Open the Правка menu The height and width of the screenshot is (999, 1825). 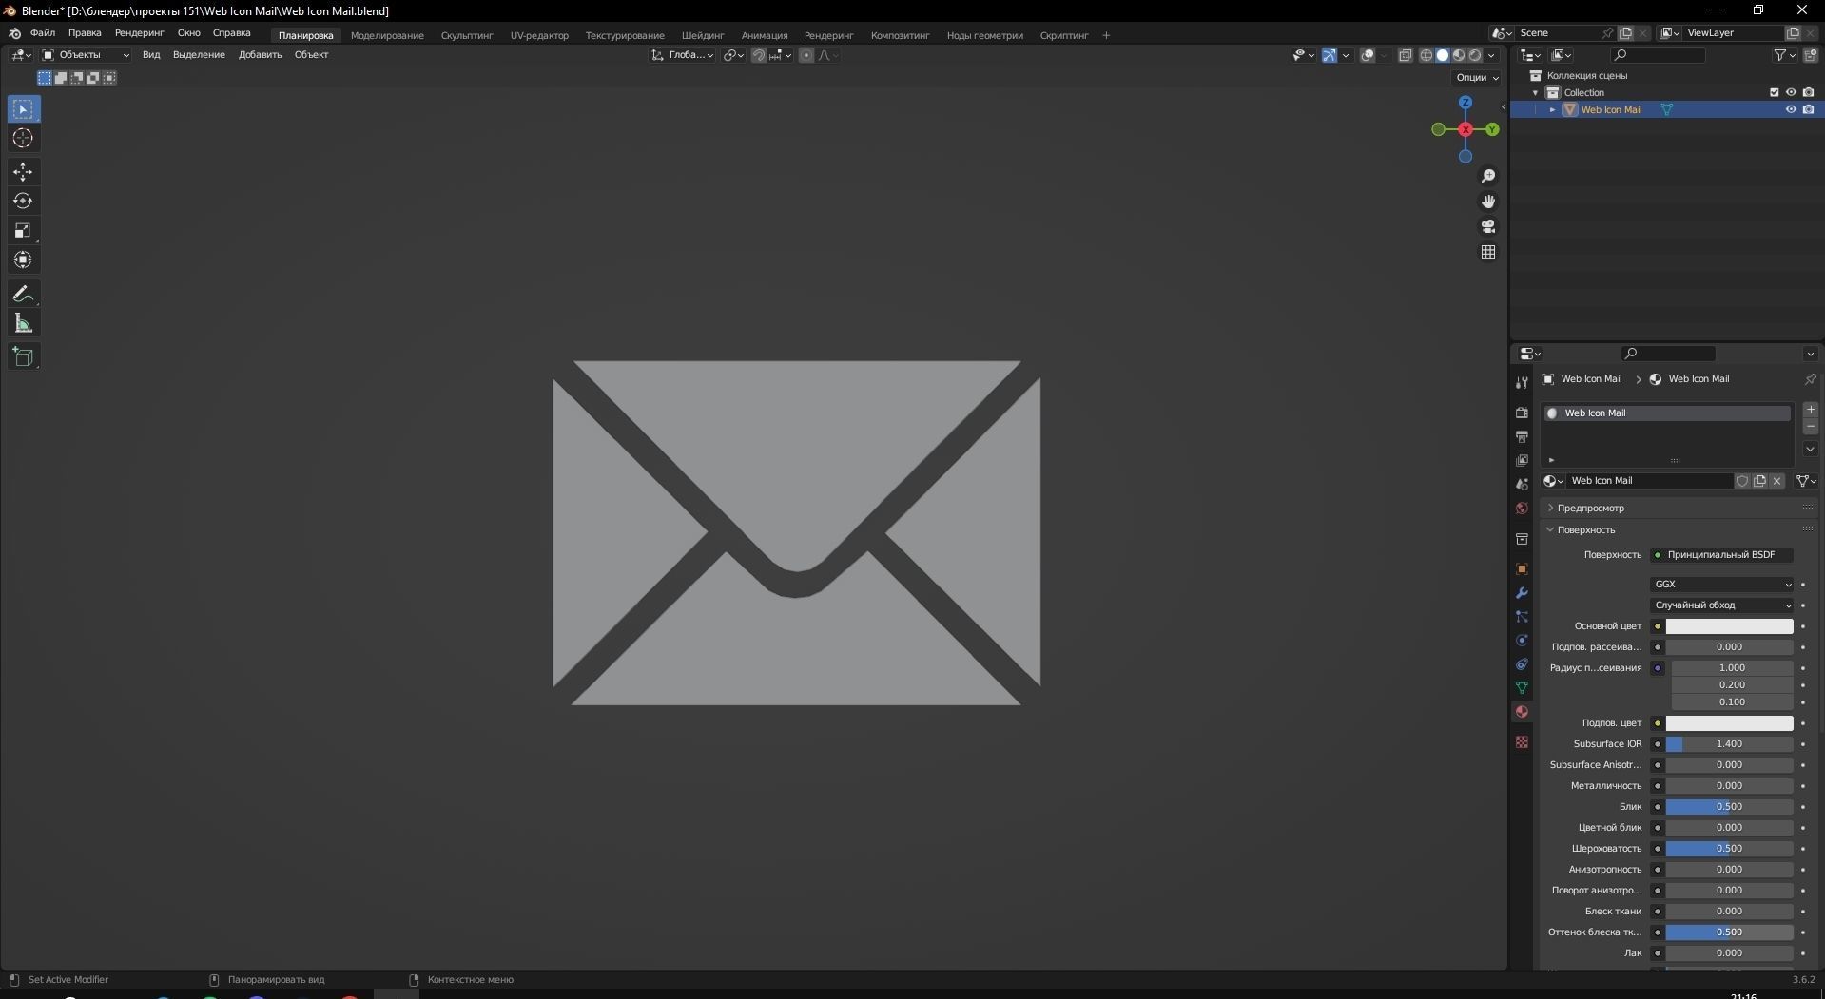coord(85,33)
